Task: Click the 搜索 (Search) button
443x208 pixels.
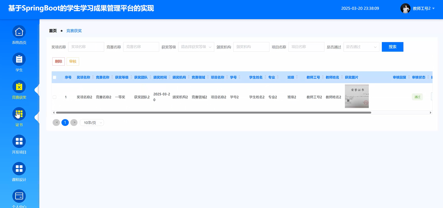Action: tap(392, 47)
